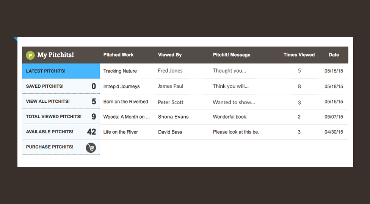Click the Date column header
370x204 pixels.
[334, 55]
